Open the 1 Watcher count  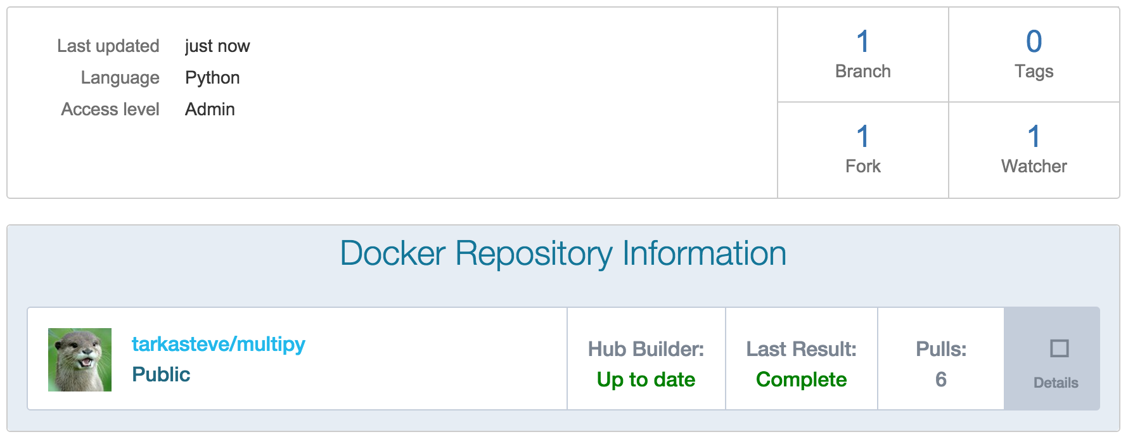click(x=1034, y=137)
